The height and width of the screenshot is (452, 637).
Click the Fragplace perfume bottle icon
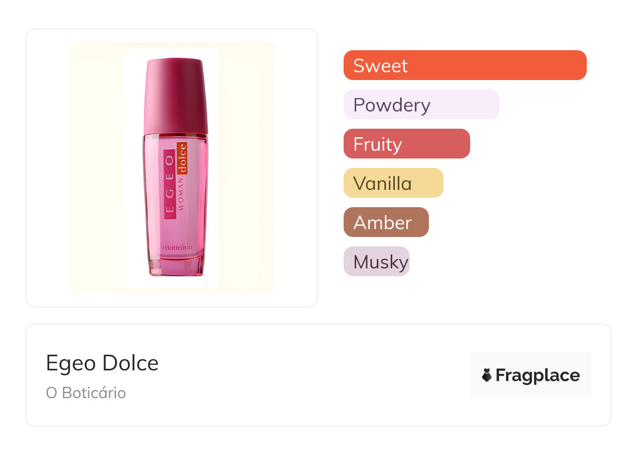pos(487,375)
